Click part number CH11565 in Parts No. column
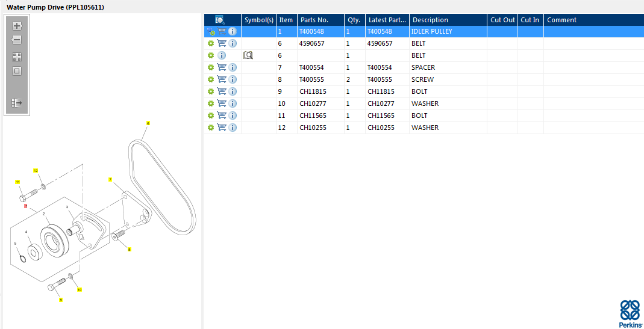 point(320,115)
